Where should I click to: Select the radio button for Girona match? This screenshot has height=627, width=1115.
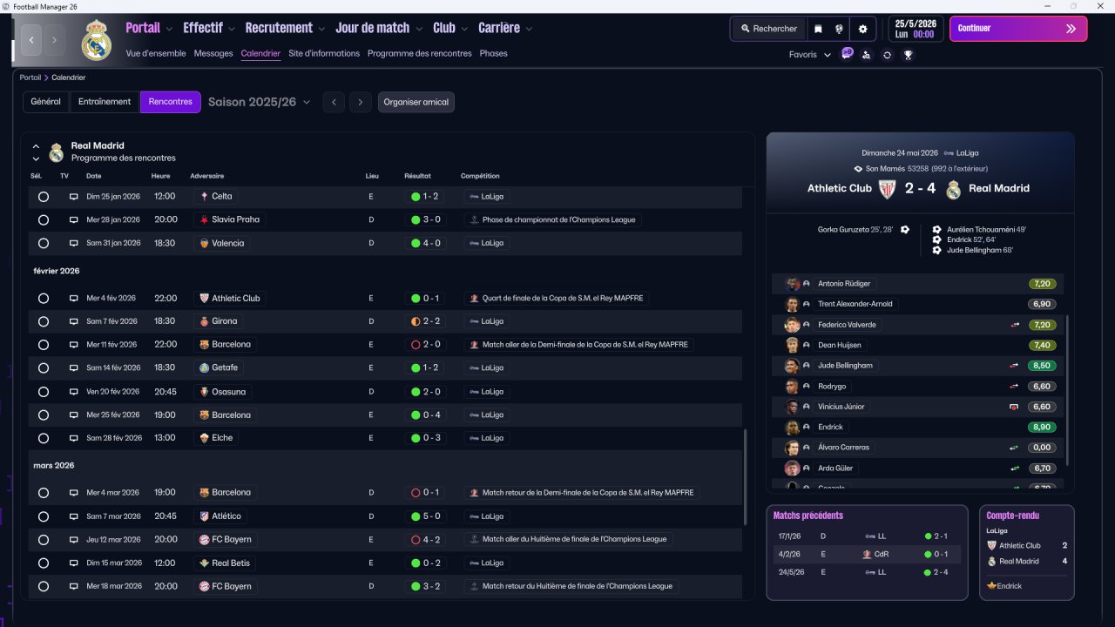coord(43,321)
